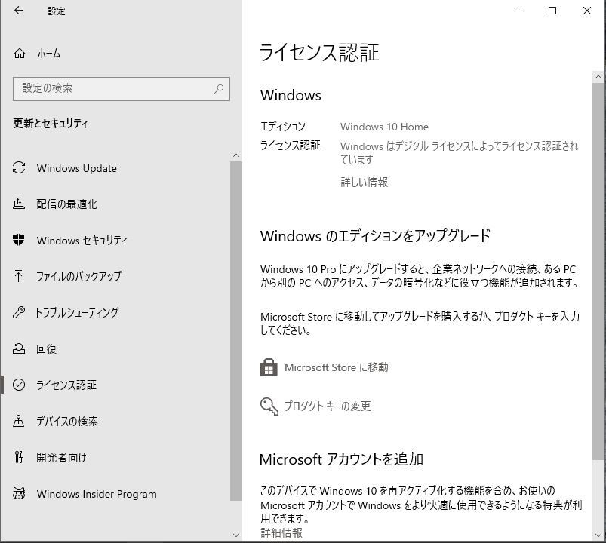606x543 pixels.
Task: Click the back arrow in the title bar
Action: 19,11
